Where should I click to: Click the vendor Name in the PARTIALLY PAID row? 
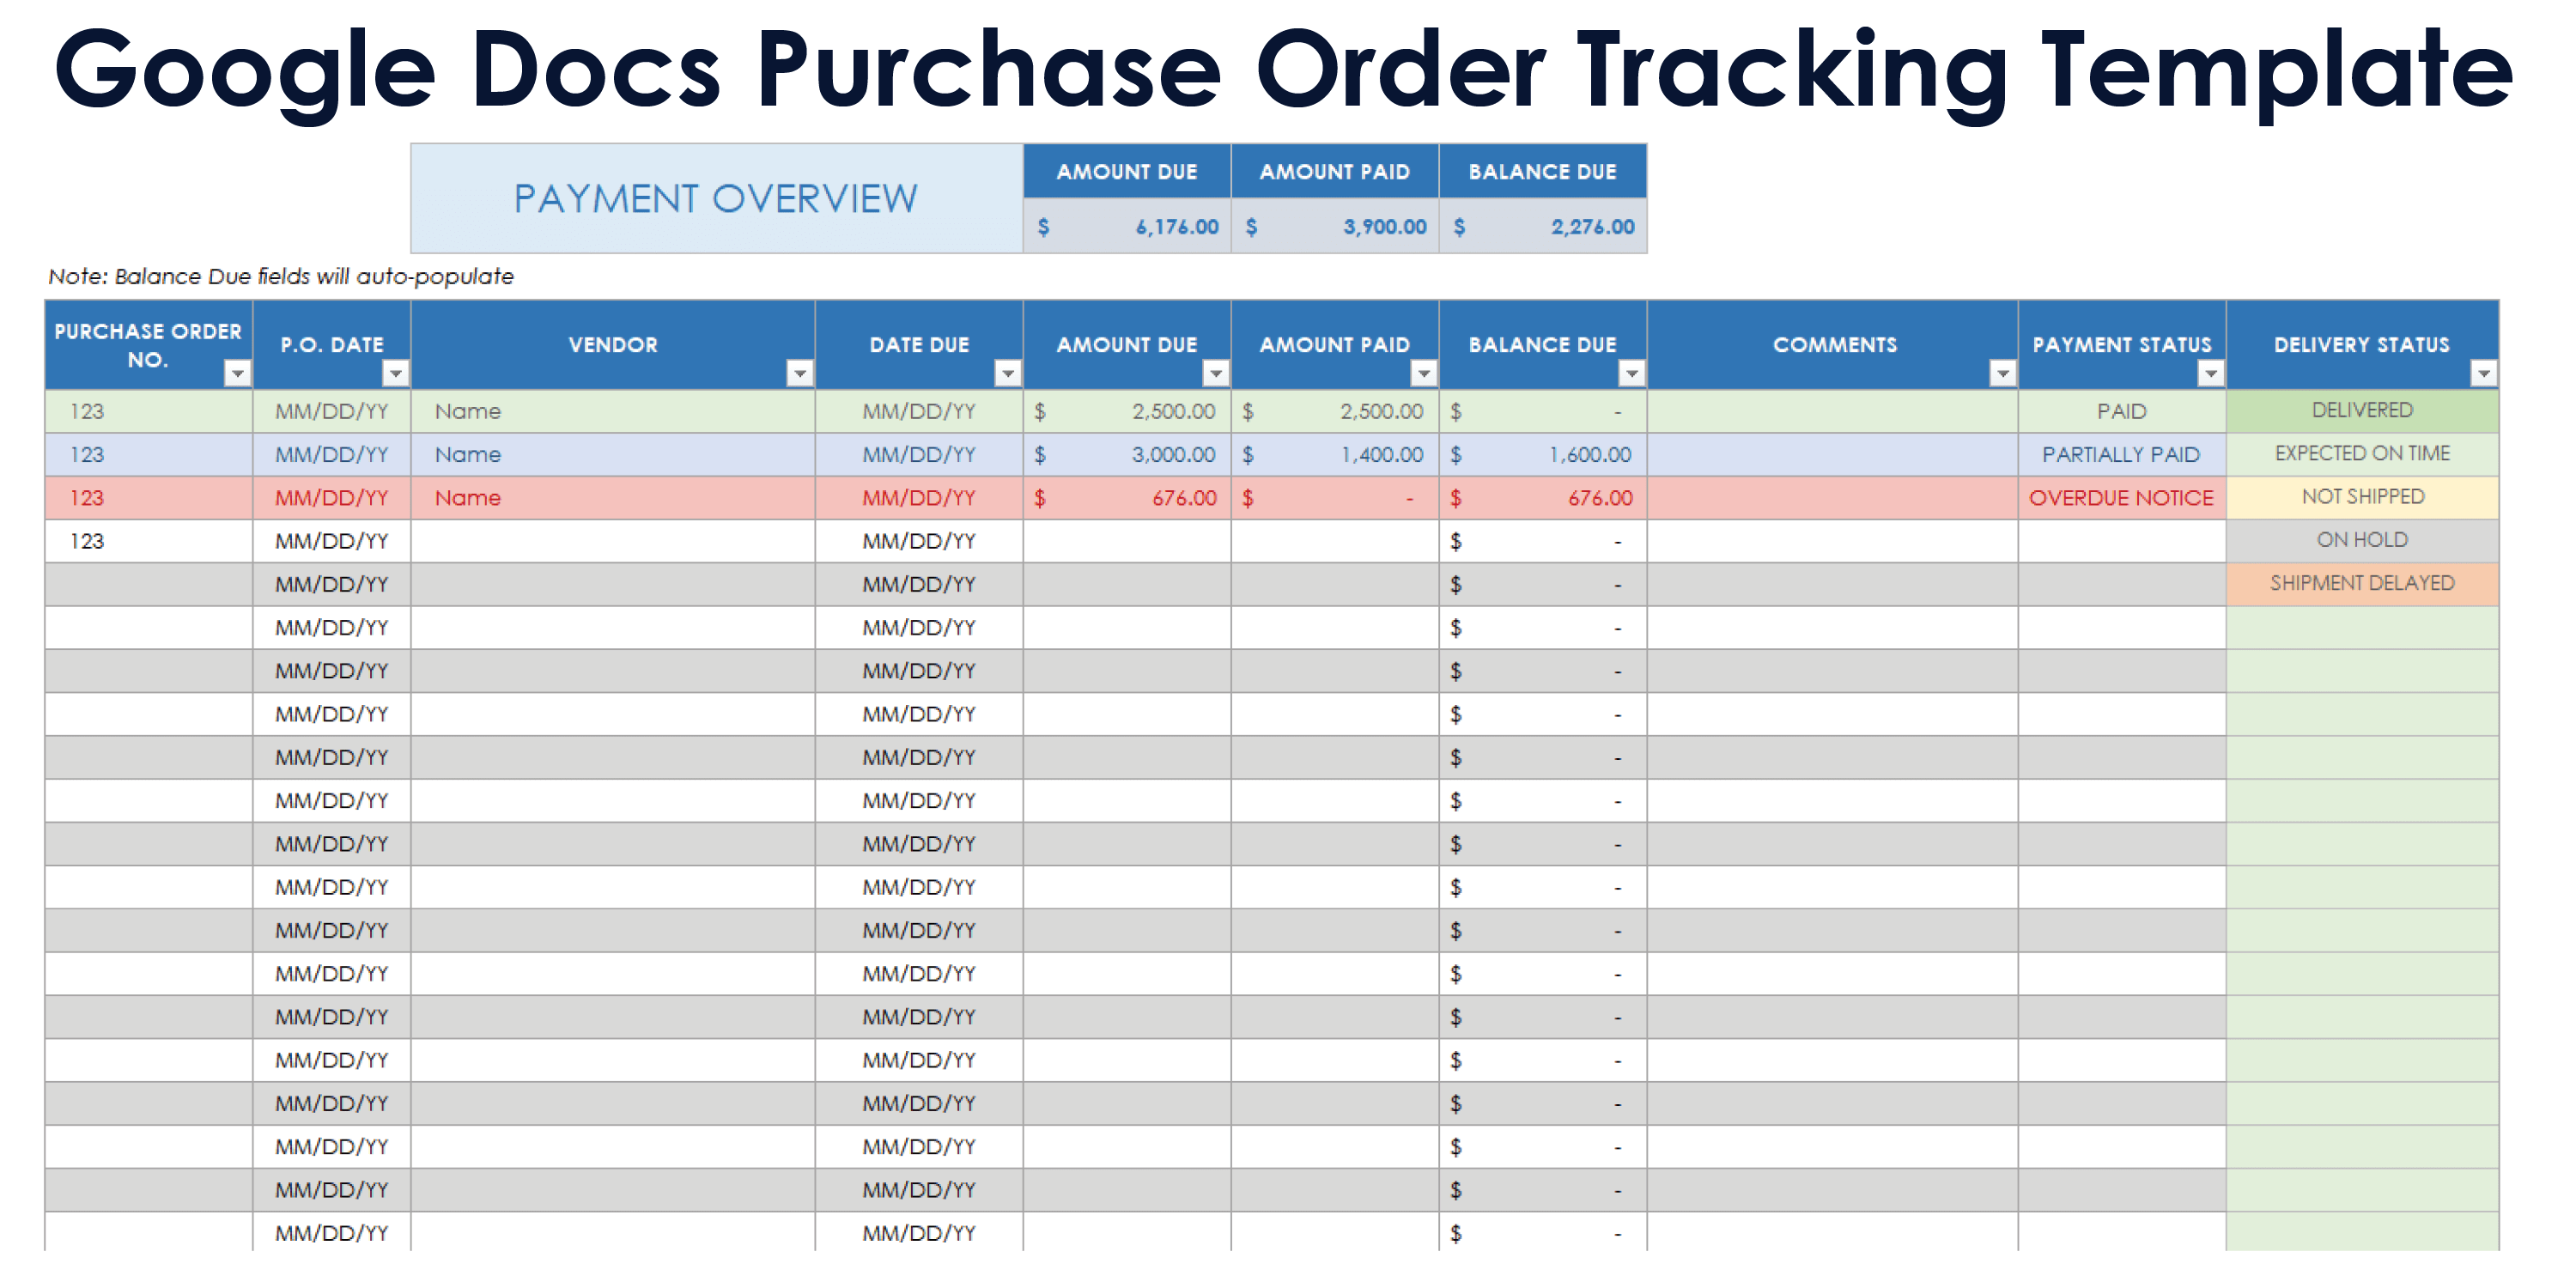pyautogui.click(x=613, y=454)
